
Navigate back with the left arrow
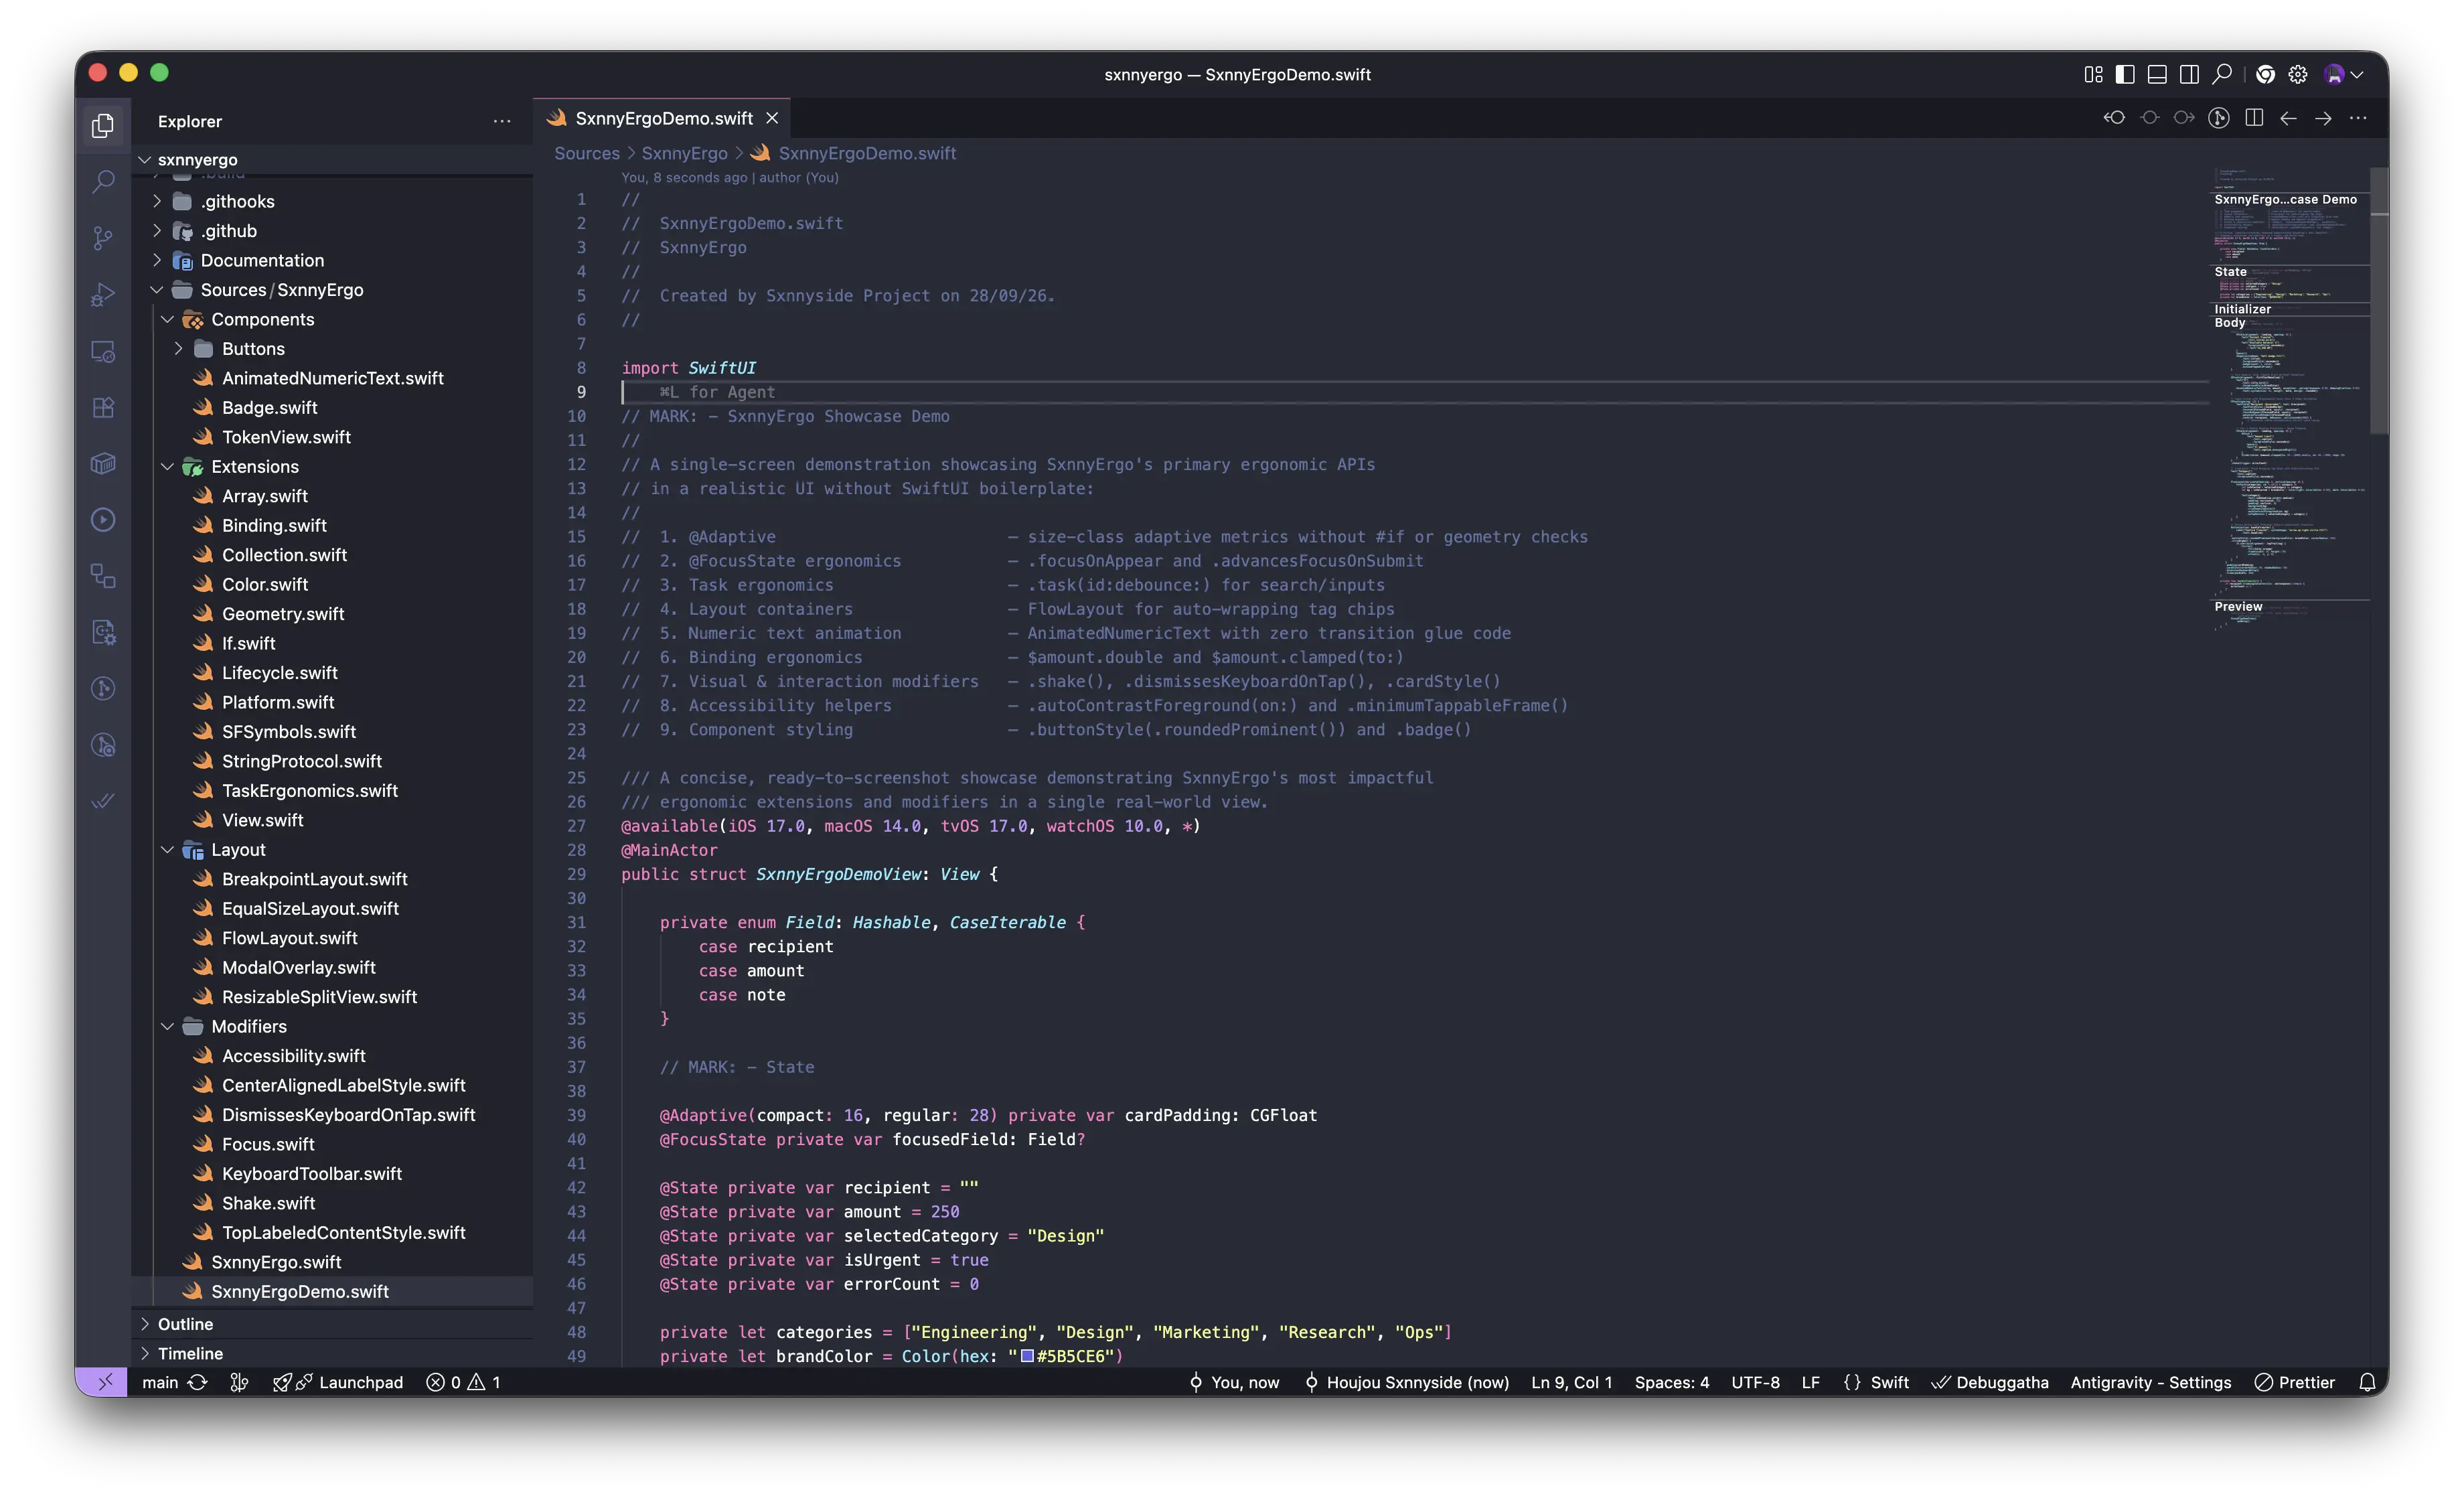[x=2289, y=118]
